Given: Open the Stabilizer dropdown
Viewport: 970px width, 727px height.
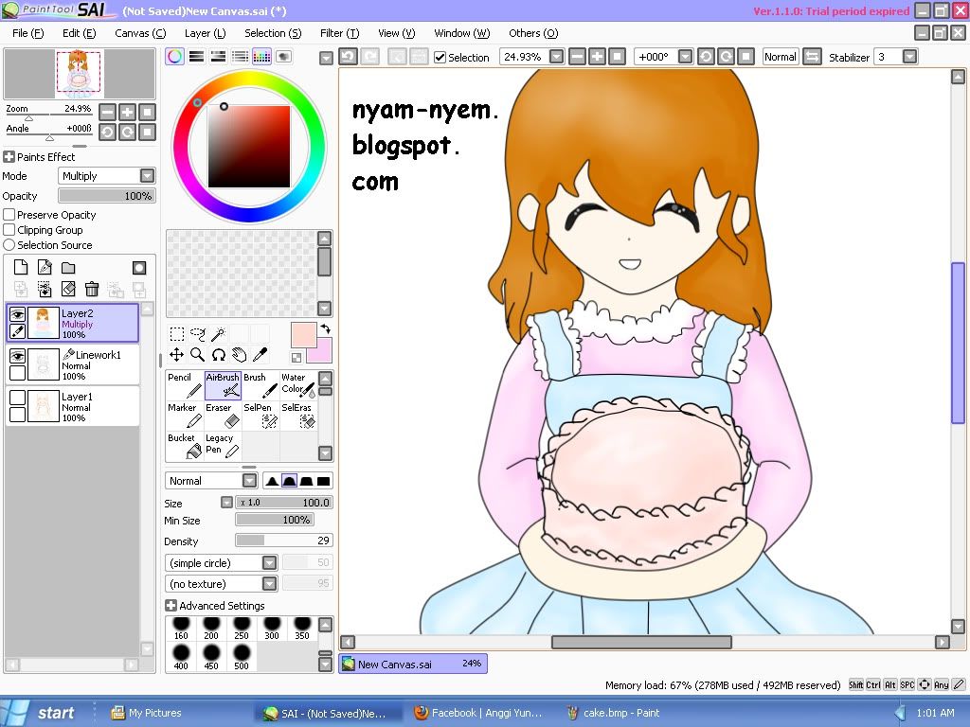Looking at the screenshot, I should [909, 57].
